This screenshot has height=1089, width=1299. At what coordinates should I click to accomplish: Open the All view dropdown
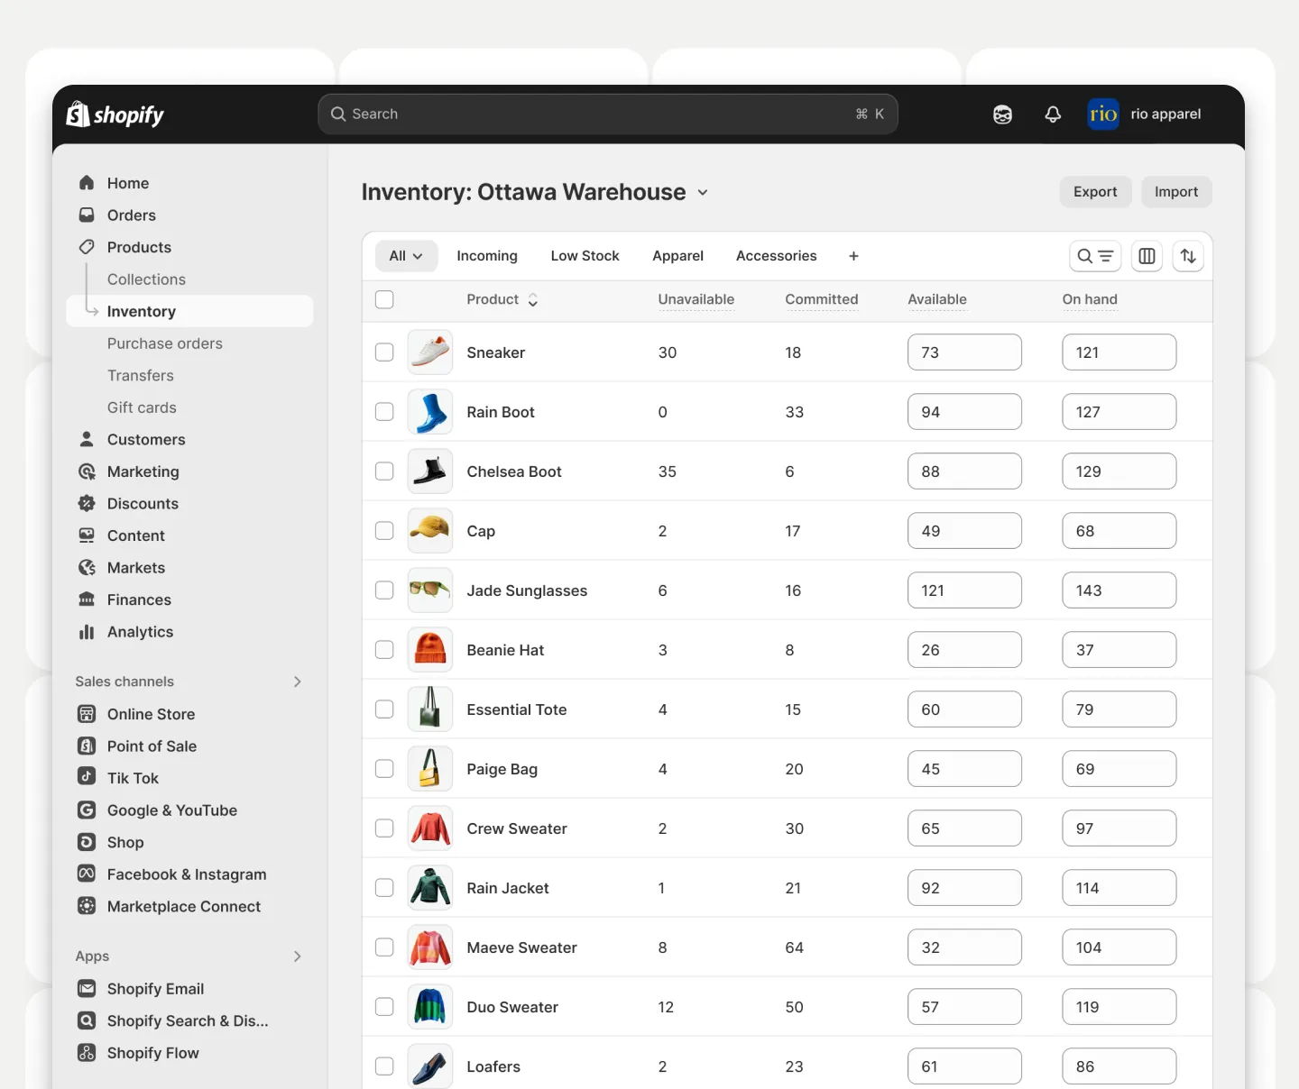406,256
